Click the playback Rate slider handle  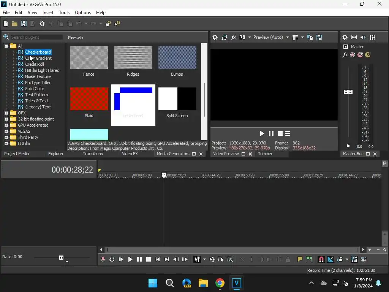click(61, 257)
